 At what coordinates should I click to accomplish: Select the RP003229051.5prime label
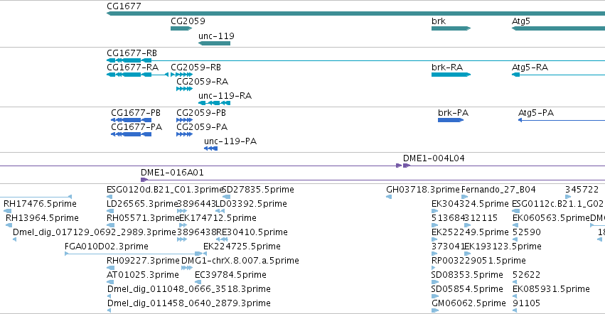(x=478, y=261)
